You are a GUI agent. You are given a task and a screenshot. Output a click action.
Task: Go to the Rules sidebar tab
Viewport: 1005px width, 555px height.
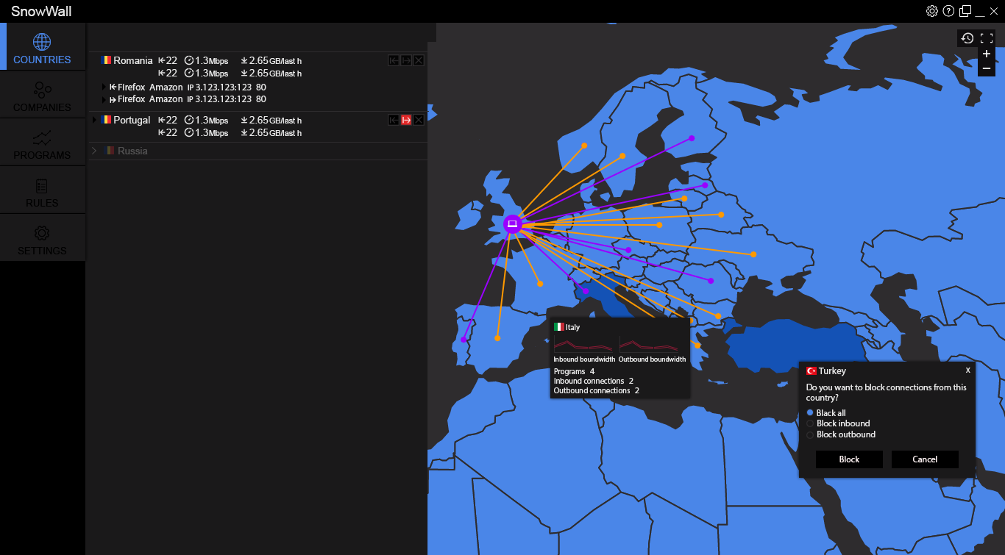[x=43, y=192]
